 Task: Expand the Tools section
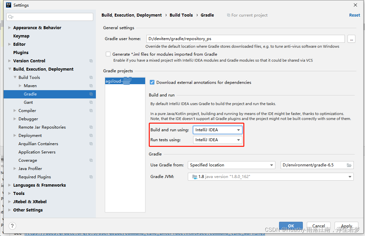click(10, 193)
